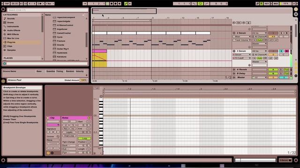300x168 pixels.
Task: Unfold the Master track
Action: pos(234,77)
